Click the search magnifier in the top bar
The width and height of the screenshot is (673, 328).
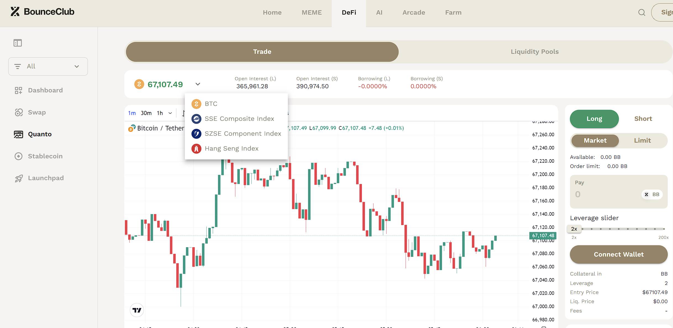coord(642,12)
